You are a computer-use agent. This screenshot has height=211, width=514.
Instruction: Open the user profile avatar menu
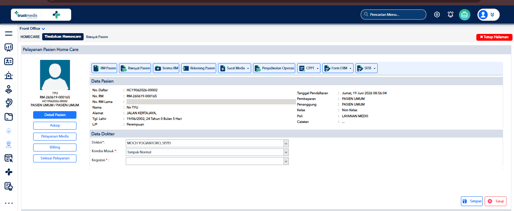[x=488, y=15]
